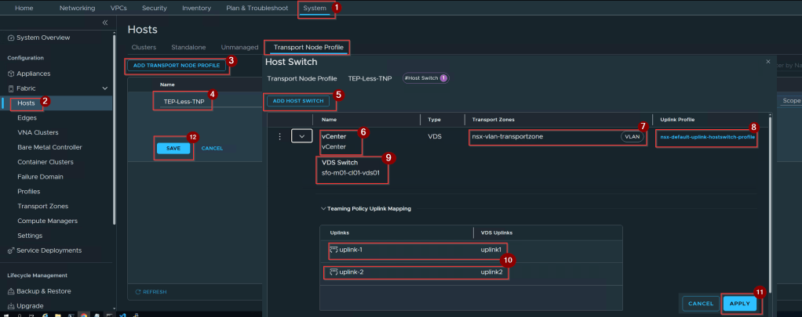Open the System top menu
The height and width of the screenshot is (317, 802).
coord(315,8)
